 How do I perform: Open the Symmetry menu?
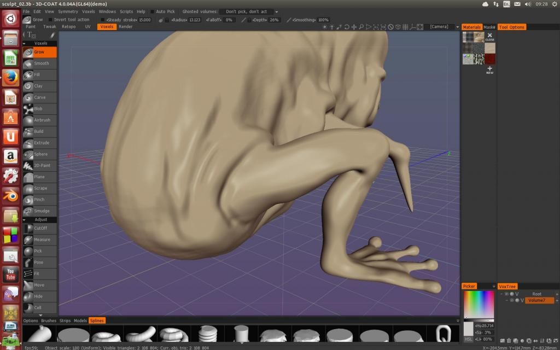[x=68, y=11]
